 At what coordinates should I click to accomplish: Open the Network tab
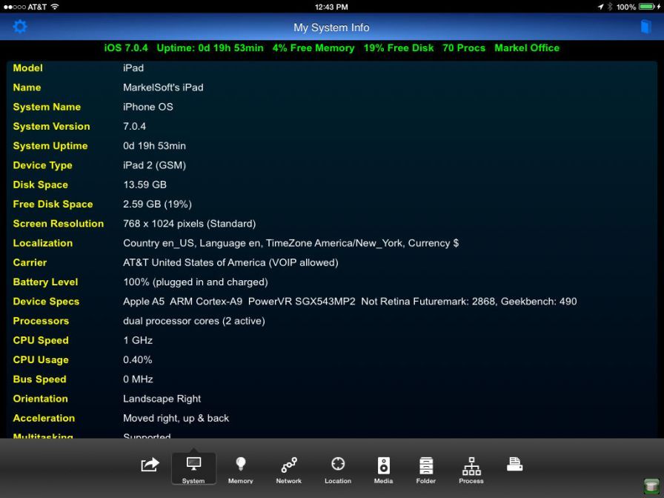289,470
